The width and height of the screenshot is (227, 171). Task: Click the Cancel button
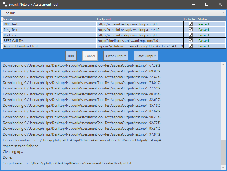[90, 56]
